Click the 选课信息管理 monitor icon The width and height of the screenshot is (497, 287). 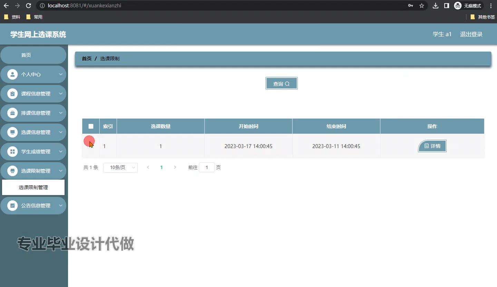[x=12, y=132]
